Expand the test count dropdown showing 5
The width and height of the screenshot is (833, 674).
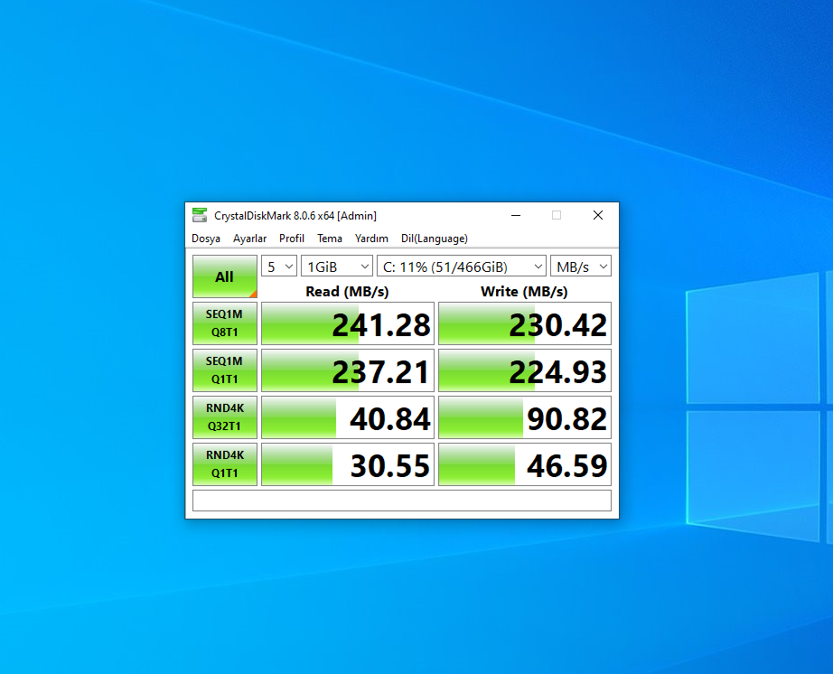click(x=279, y=267)
